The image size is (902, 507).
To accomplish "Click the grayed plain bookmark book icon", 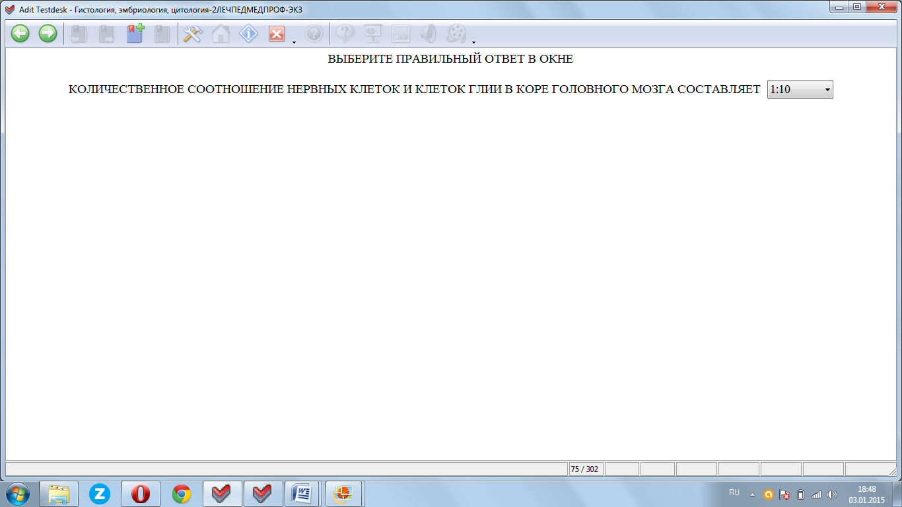I will (162, 34).
